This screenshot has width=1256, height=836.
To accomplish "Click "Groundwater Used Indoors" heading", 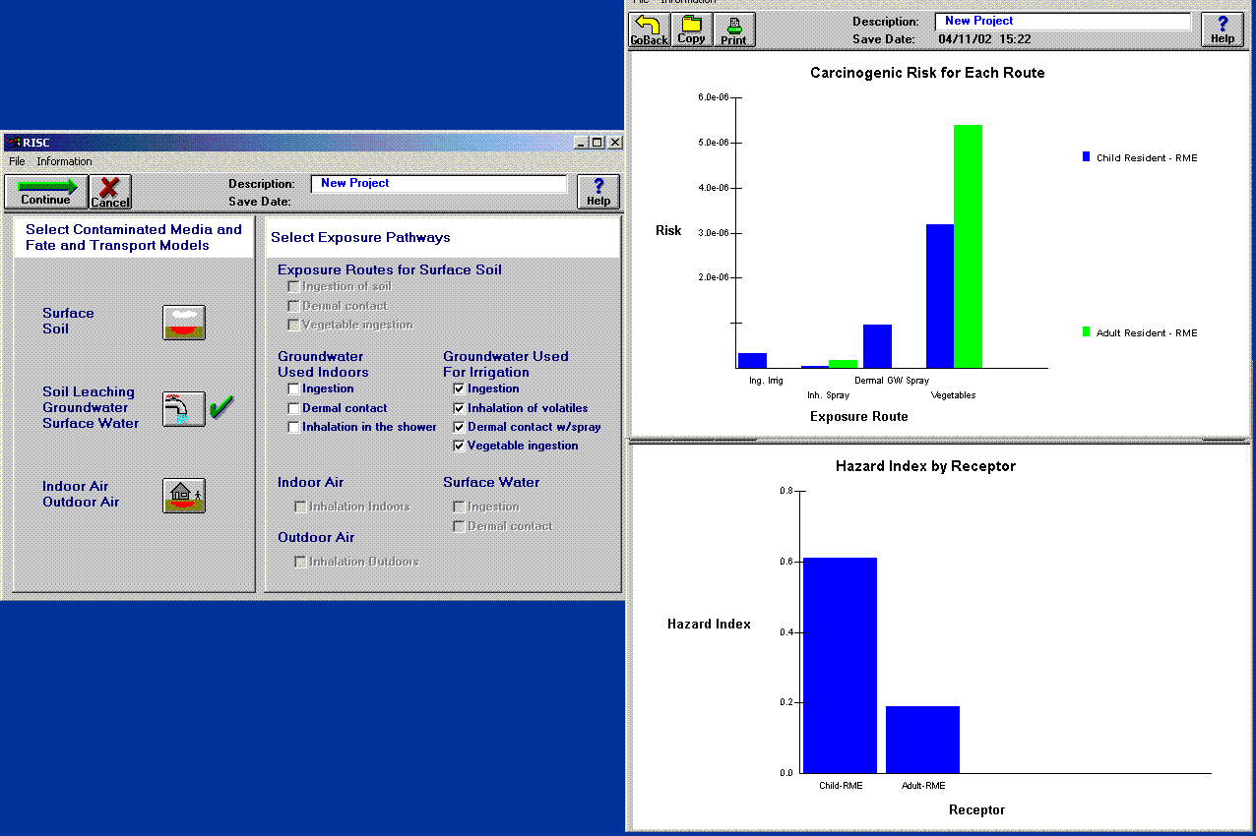I will 323,364.
